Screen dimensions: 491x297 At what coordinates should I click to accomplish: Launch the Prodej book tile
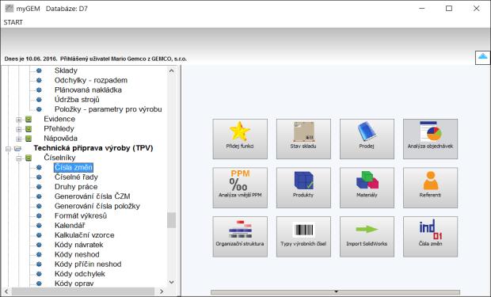coord(367,139)
